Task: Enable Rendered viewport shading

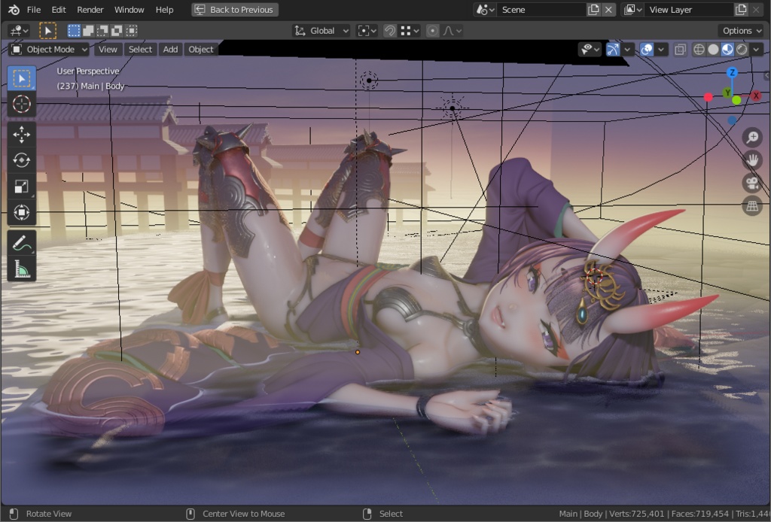Action: pyautogui.click(x=741, y=49)
